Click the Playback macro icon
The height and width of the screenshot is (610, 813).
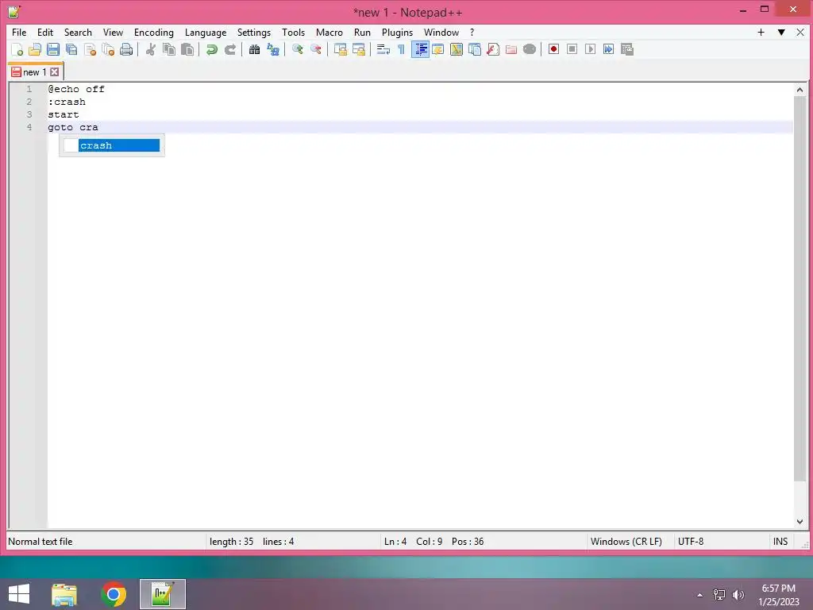(590, 49)
